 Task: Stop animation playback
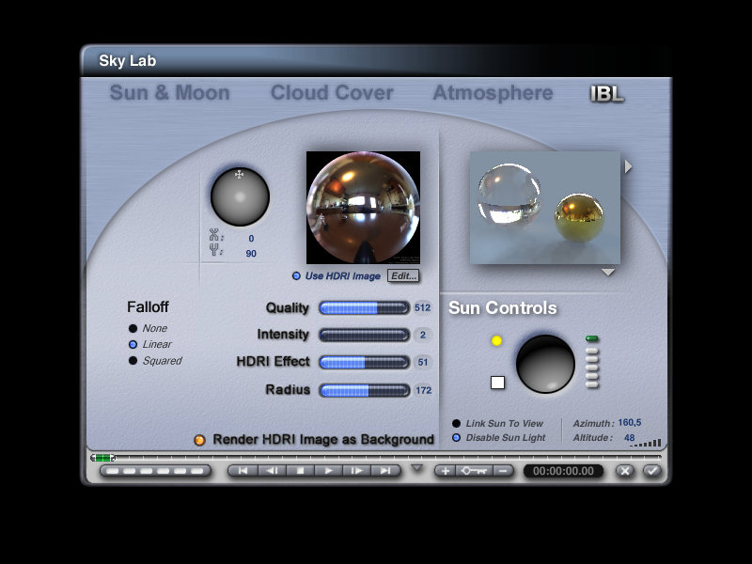point(300,471)
